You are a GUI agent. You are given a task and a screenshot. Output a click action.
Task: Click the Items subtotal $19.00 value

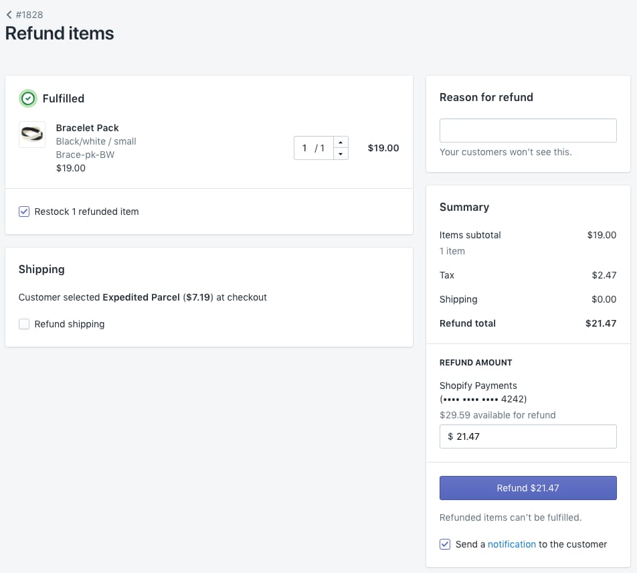pos(602,235)
